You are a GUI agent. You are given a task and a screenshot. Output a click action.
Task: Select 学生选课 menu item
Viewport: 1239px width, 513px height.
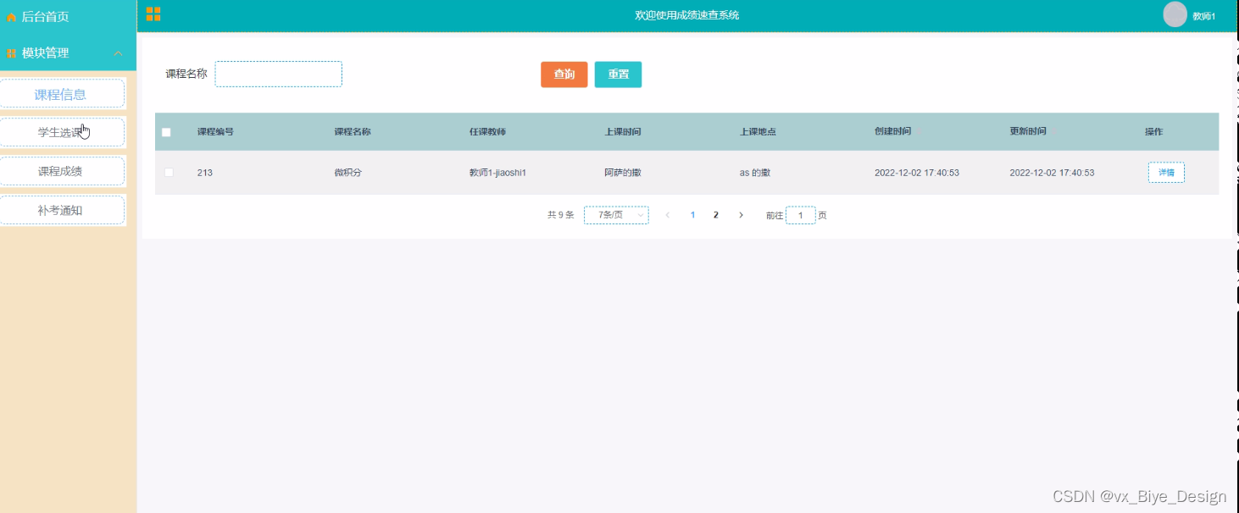[62, 132]
